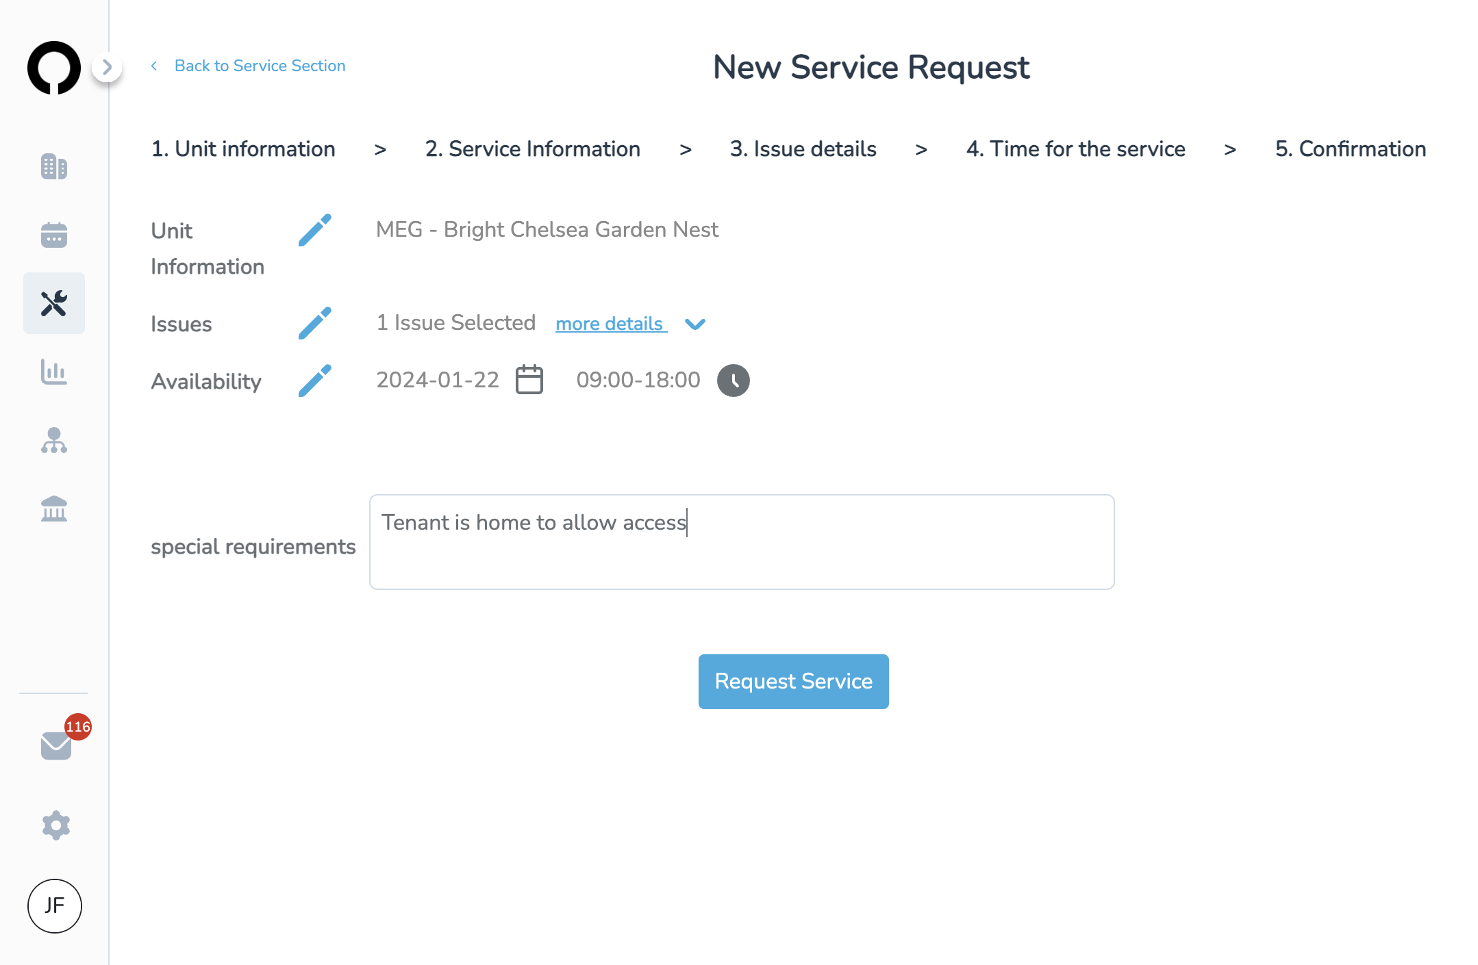This screenshot has height=965, width=1478.
Task: Open the settings gear icon
Action: click(55, 825)
